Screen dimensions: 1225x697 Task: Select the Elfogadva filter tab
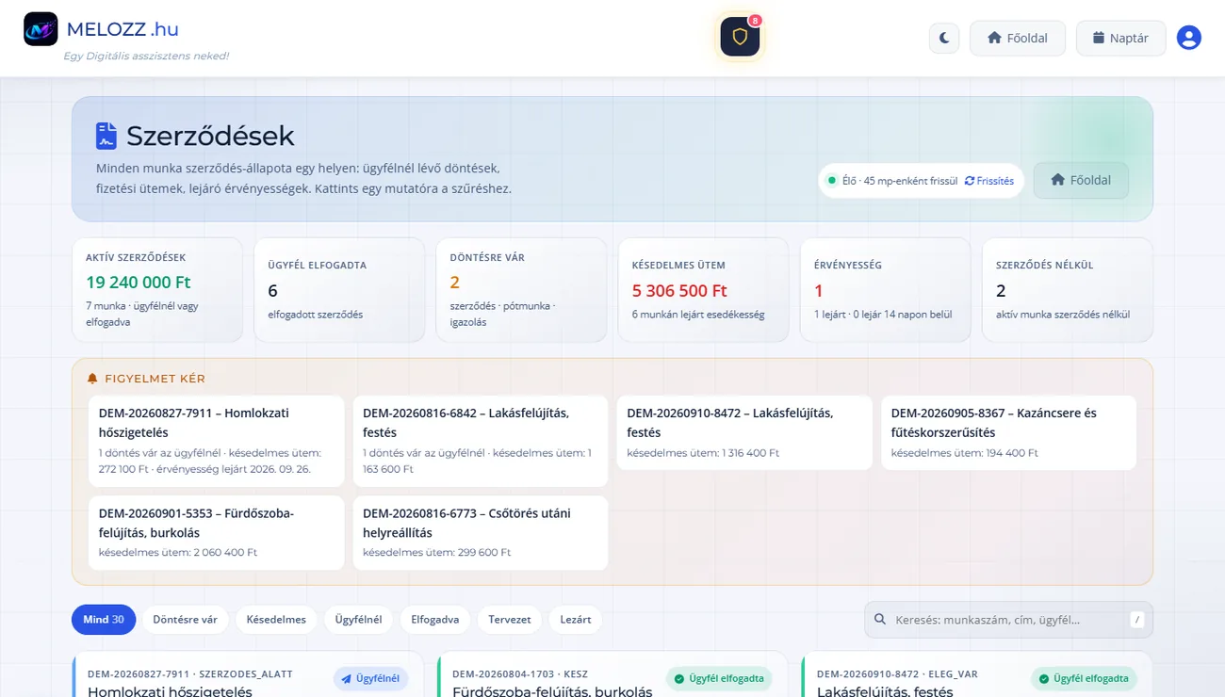coord(435,620)
